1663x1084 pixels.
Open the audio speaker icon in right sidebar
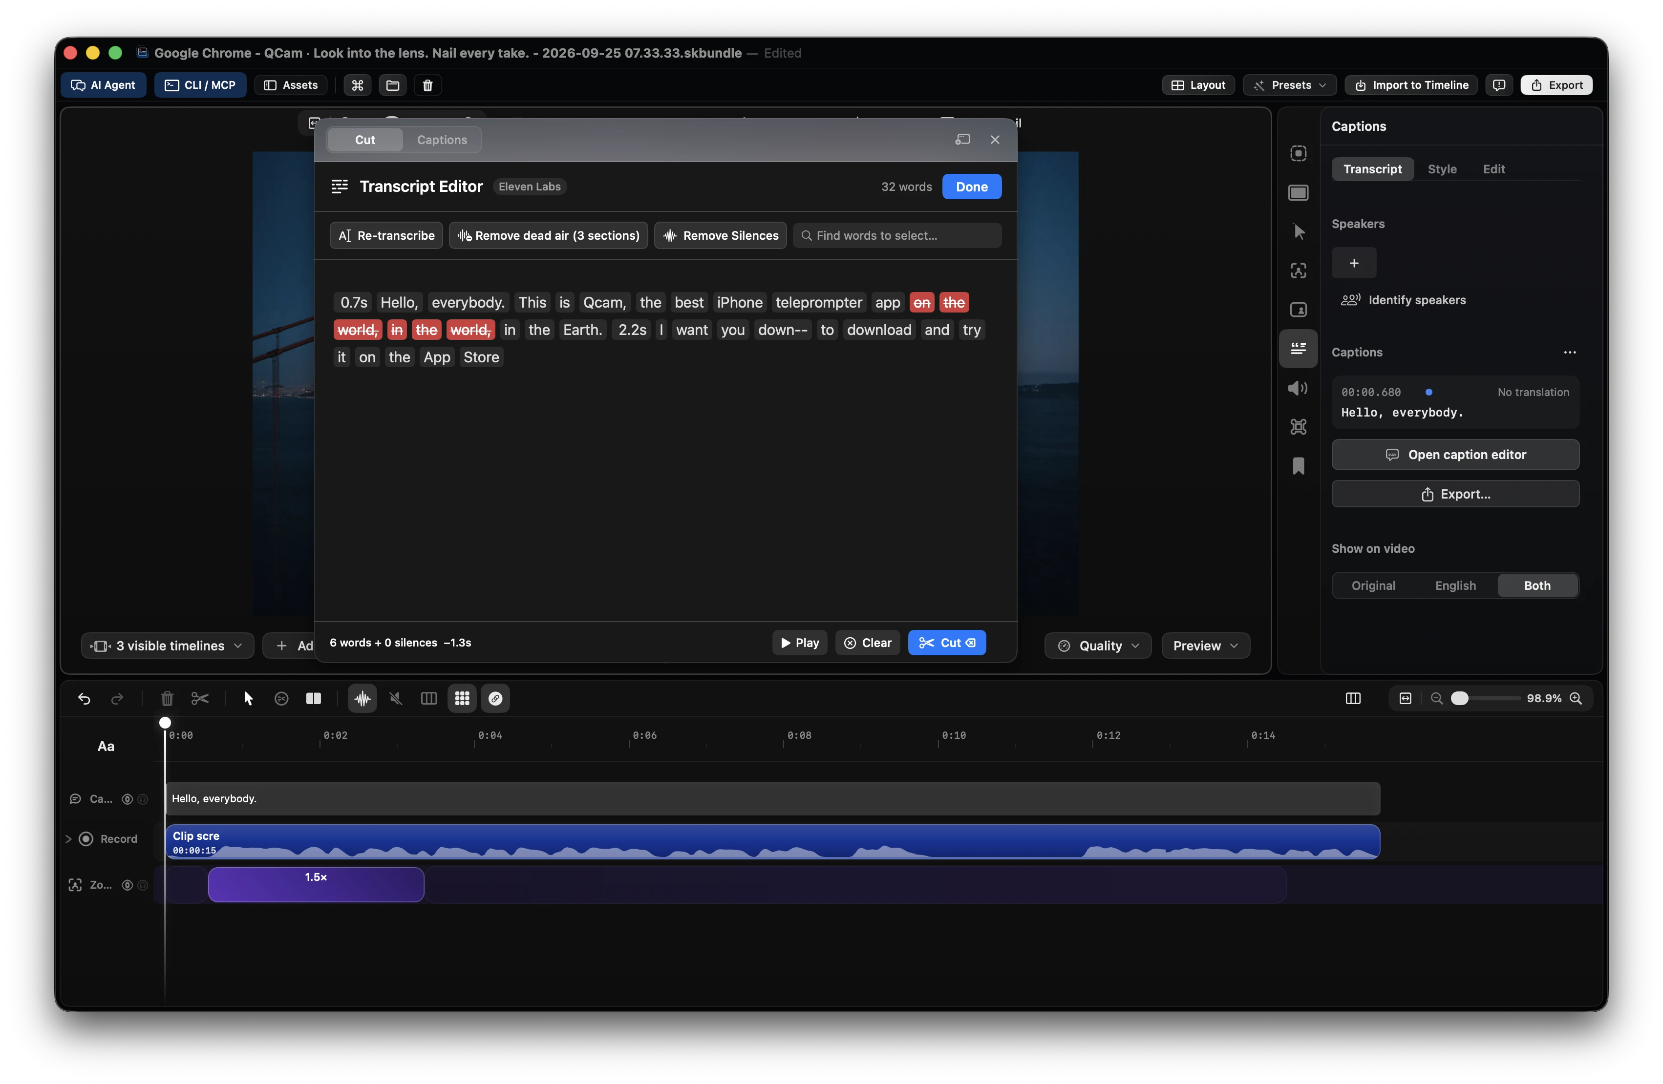pyautogui.click(x=1298, y=388)
